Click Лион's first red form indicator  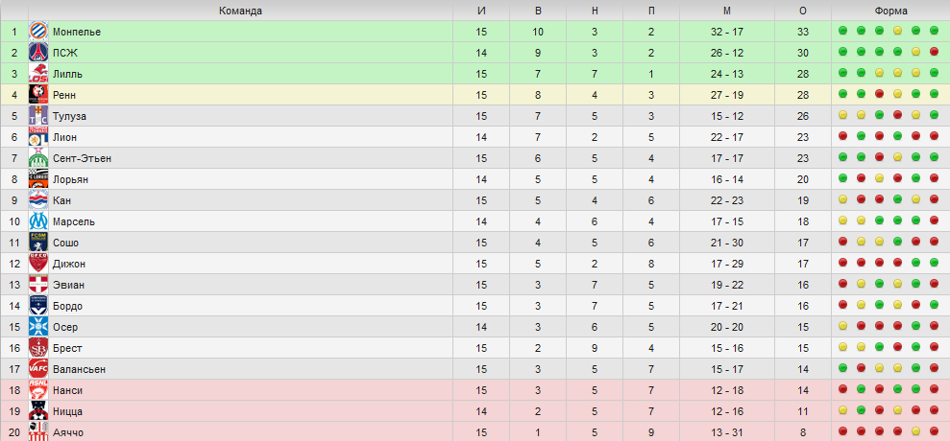coord(842,137)
